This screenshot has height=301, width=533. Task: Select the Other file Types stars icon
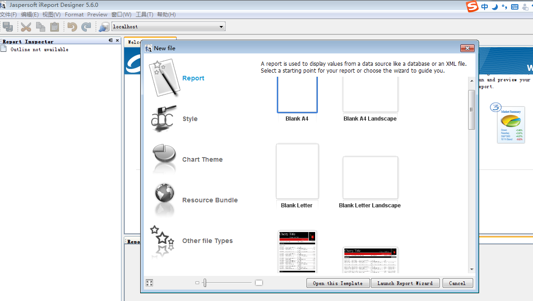click(x=163, y=240)
